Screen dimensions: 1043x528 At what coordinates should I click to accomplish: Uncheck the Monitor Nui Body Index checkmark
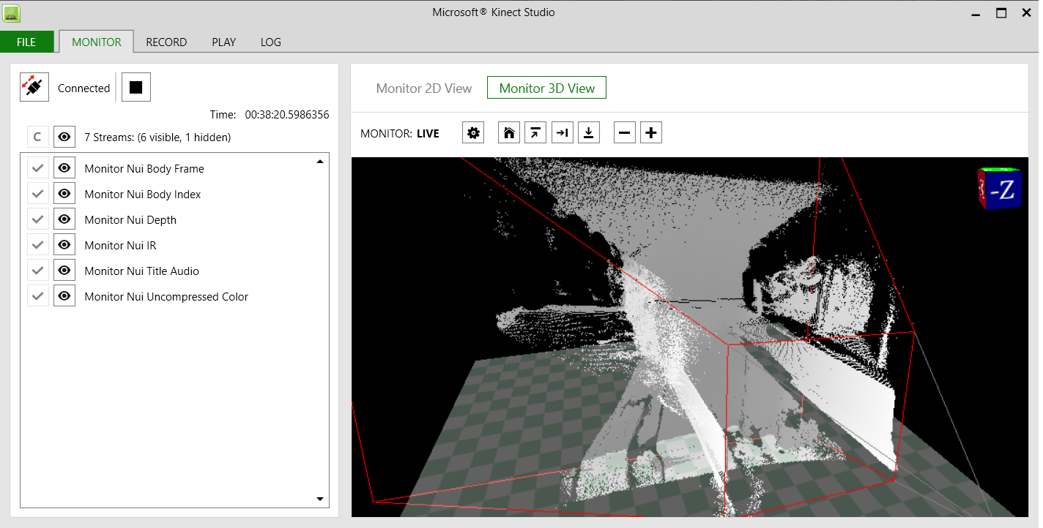point(38,194)
